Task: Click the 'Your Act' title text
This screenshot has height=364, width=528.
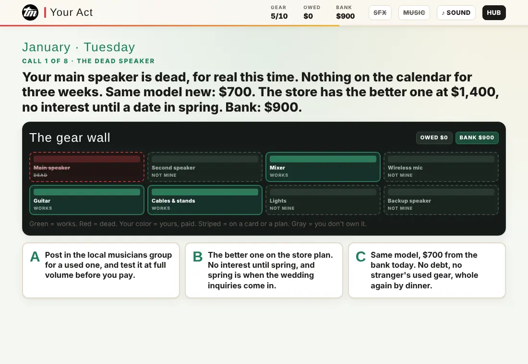Action: tap(72, 12)
